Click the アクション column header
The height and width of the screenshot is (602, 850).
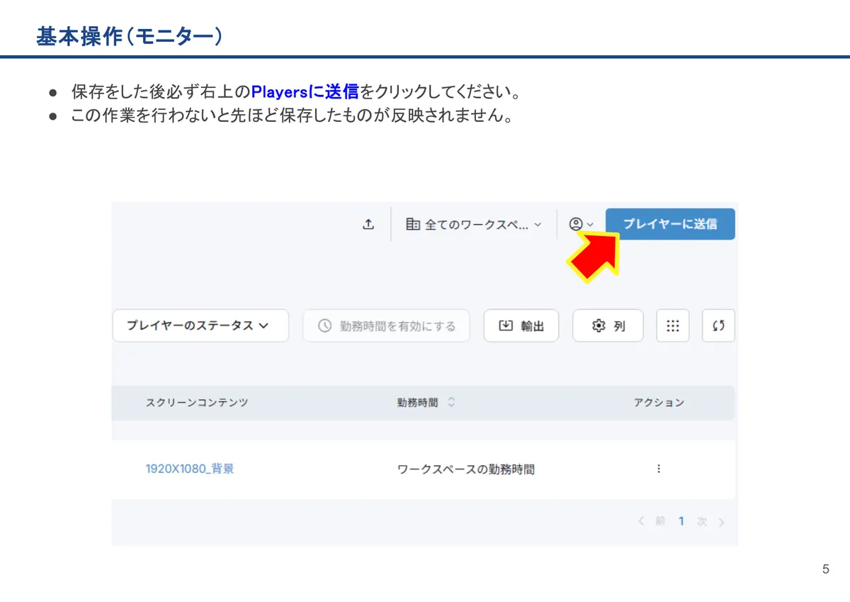pos(659,402)
